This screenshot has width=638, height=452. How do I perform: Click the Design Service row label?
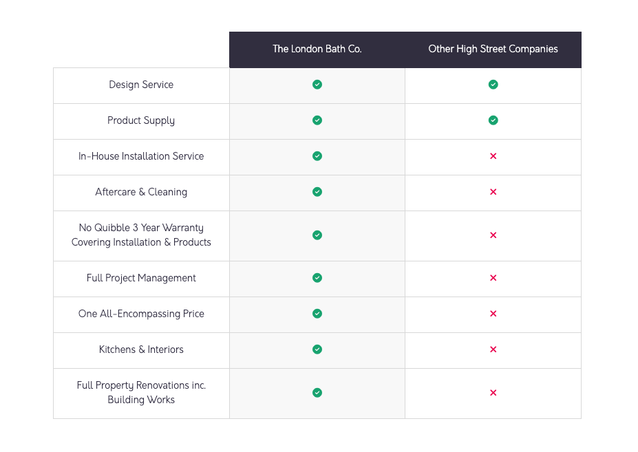click(x=141, y=85)
